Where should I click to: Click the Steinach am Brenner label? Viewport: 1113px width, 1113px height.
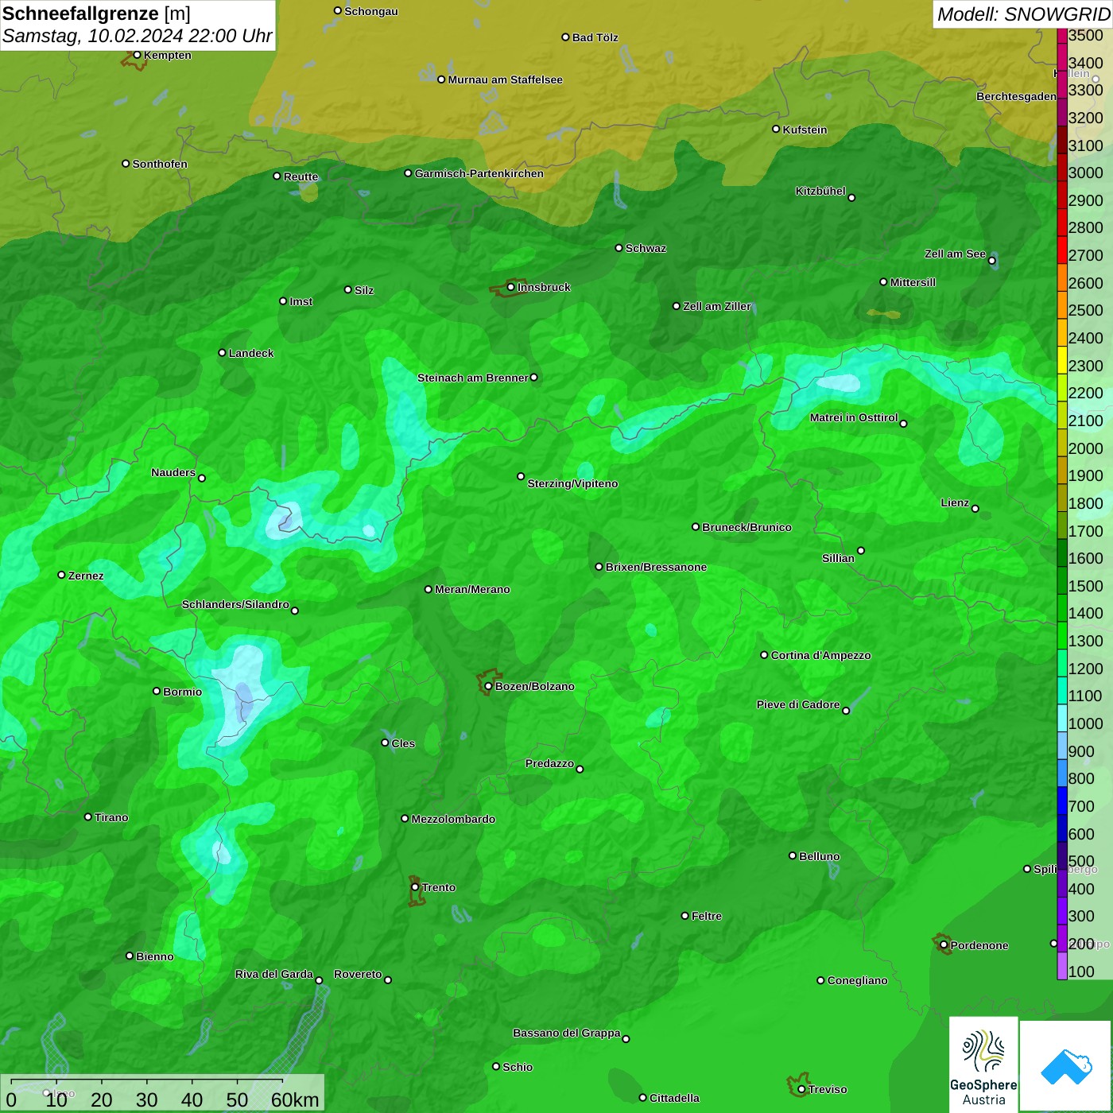tap(472, 378)
